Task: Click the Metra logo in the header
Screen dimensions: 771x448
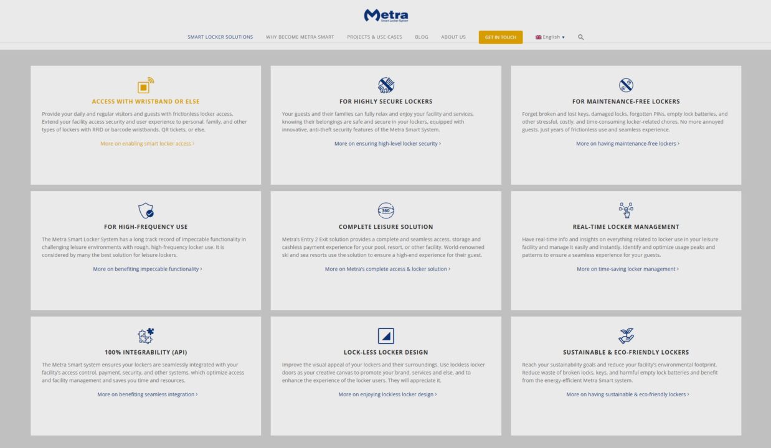Action: [x=385, y=16]
